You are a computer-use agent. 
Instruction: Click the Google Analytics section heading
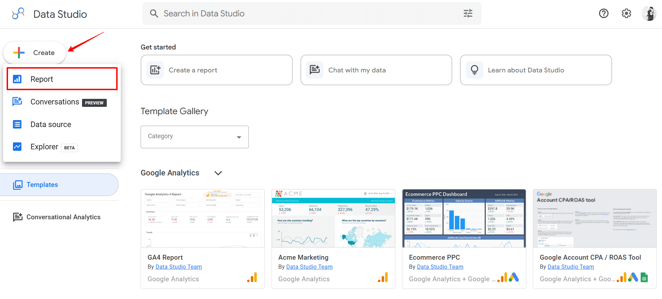tap(170, 173)
